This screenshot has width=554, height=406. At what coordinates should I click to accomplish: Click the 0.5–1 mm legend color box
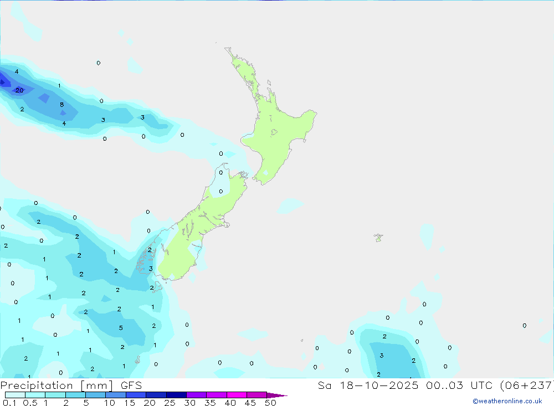click(35, 395)
